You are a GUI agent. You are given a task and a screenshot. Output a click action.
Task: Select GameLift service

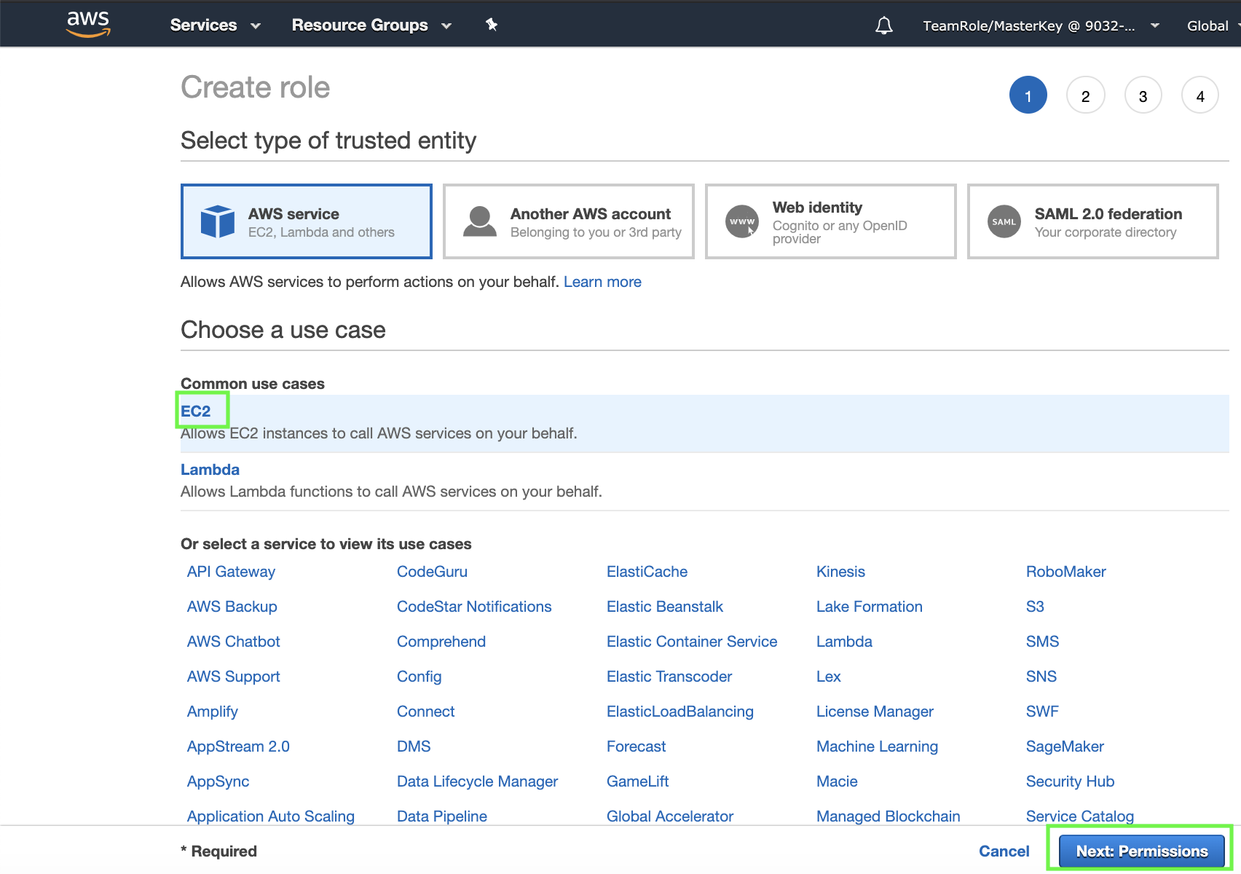coord(637,782)
